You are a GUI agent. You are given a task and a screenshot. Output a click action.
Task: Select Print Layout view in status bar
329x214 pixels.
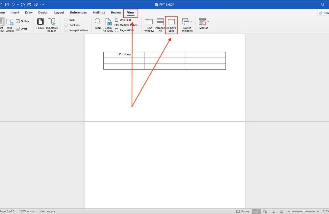256,211
